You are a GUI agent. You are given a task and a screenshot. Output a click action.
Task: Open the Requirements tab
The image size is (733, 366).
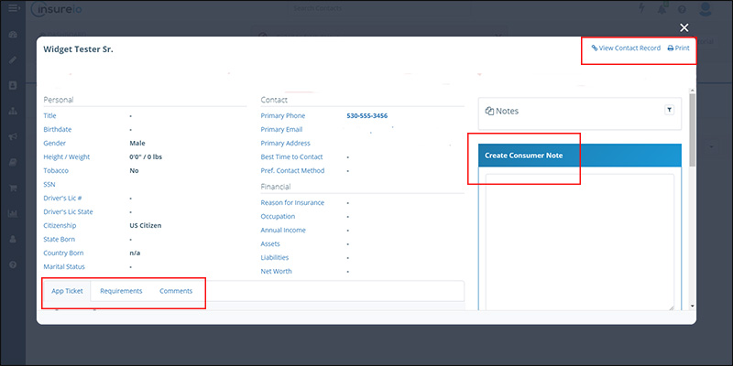click(121, 291)
